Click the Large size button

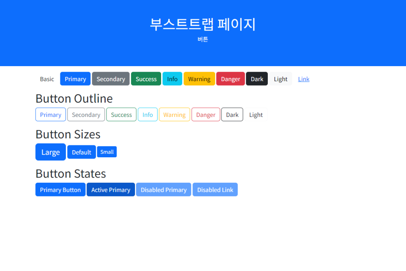[50, 152]
